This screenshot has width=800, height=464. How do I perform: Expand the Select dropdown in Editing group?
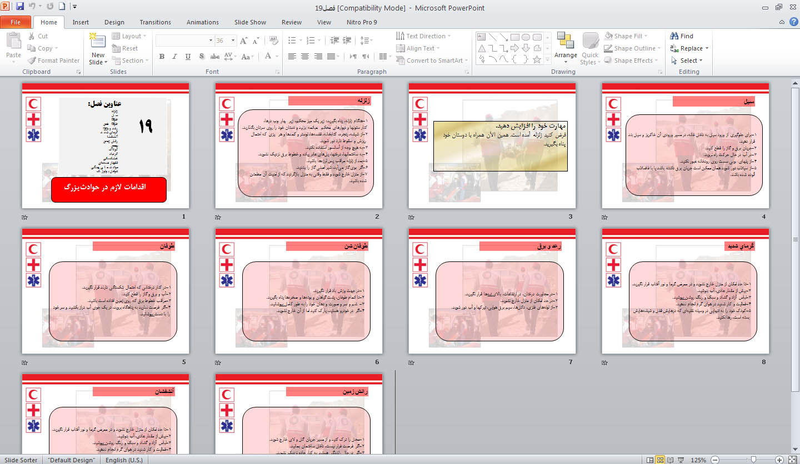pyautogui.click(x=687, y=60)
